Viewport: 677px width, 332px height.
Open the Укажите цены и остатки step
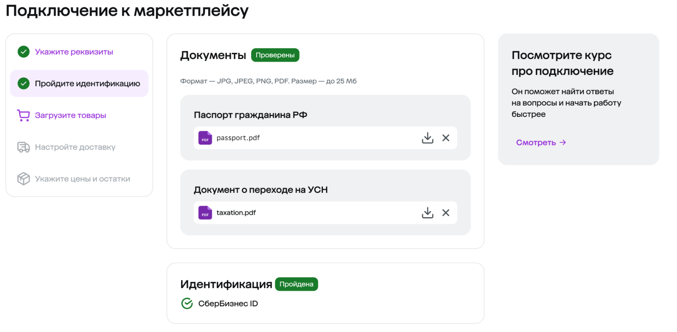click(x=82, y=179)
